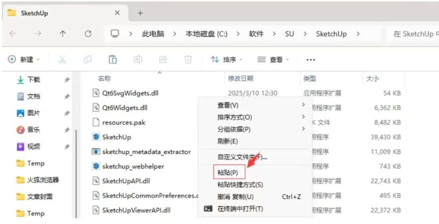439x224 pixels.
Task: Click the Paste clipboard icon in toolbar
Action: (x=113, y=60)
